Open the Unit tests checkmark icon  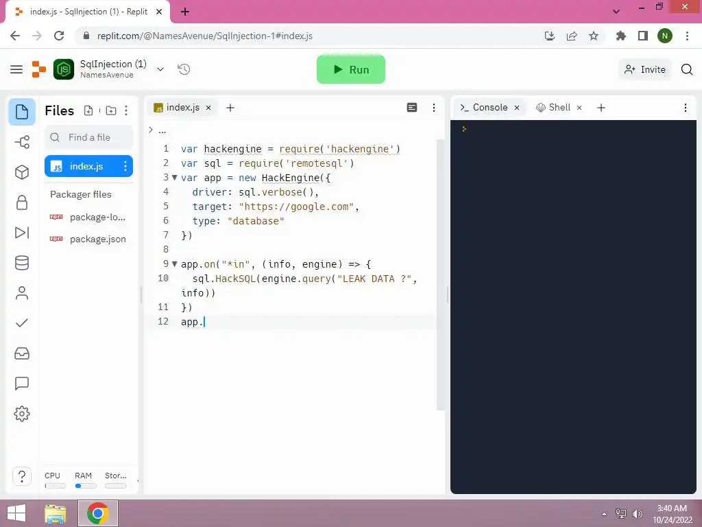pos(21,323)
